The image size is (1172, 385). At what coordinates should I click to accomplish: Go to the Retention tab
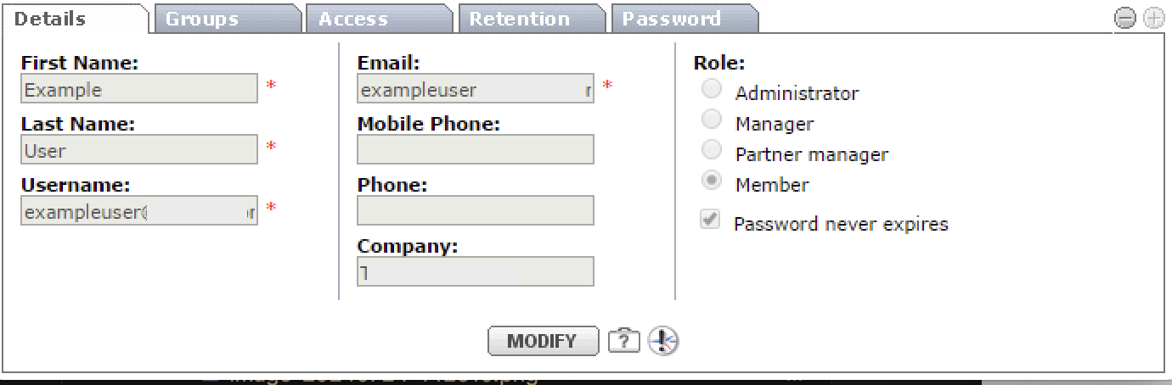(519, 19)
